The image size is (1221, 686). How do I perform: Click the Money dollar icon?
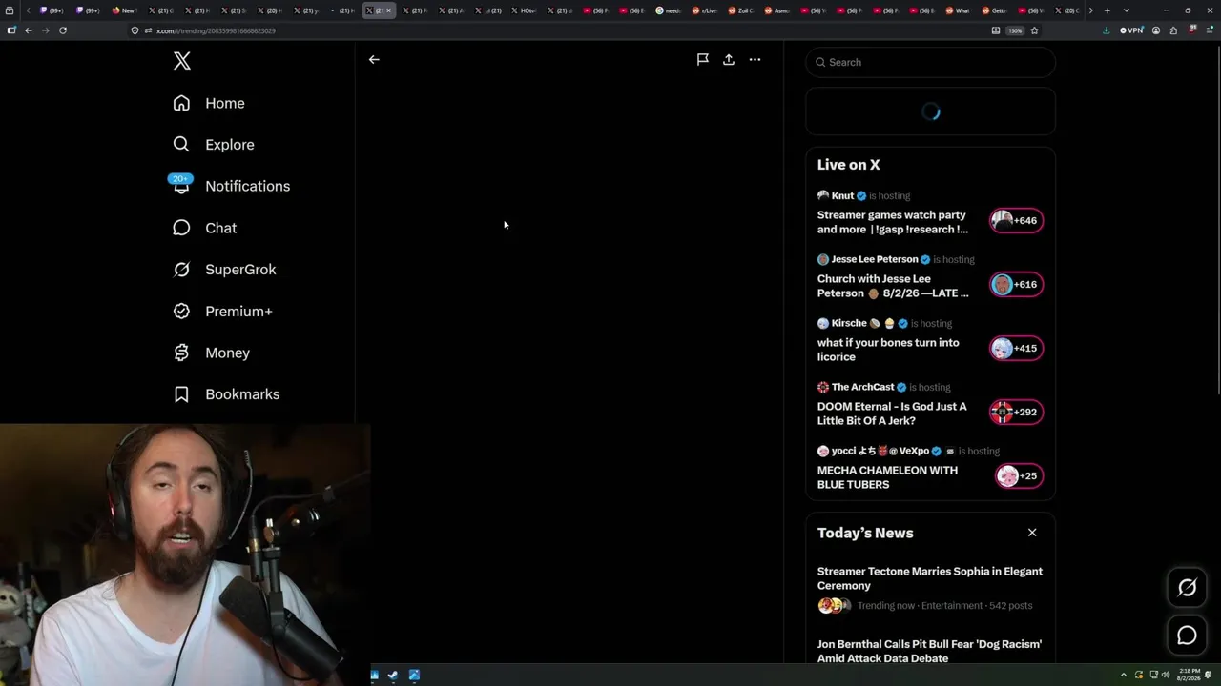[181, 353]
